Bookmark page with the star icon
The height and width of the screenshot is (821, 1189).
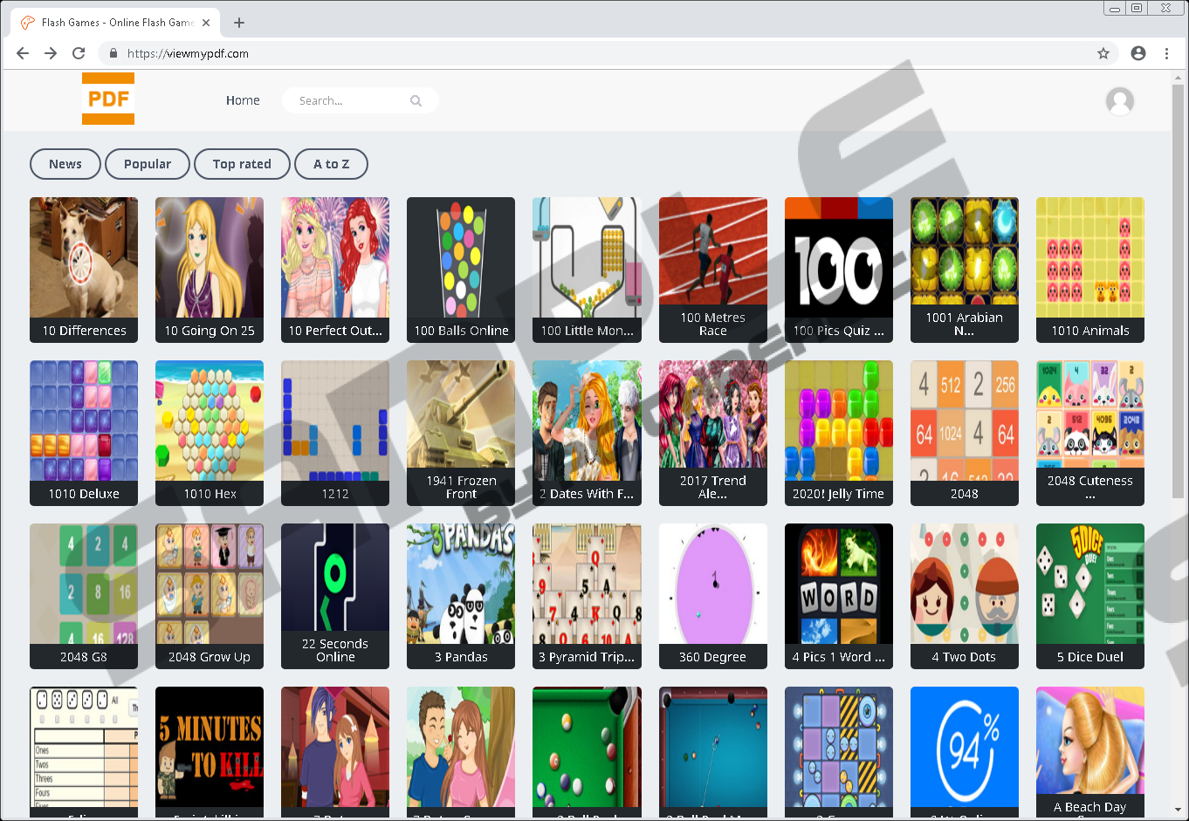click(x=1103, y=53)
